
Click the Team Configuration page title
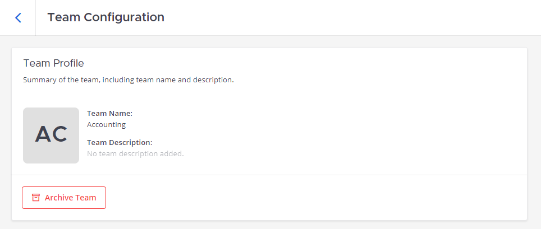[x=106, y=17]
